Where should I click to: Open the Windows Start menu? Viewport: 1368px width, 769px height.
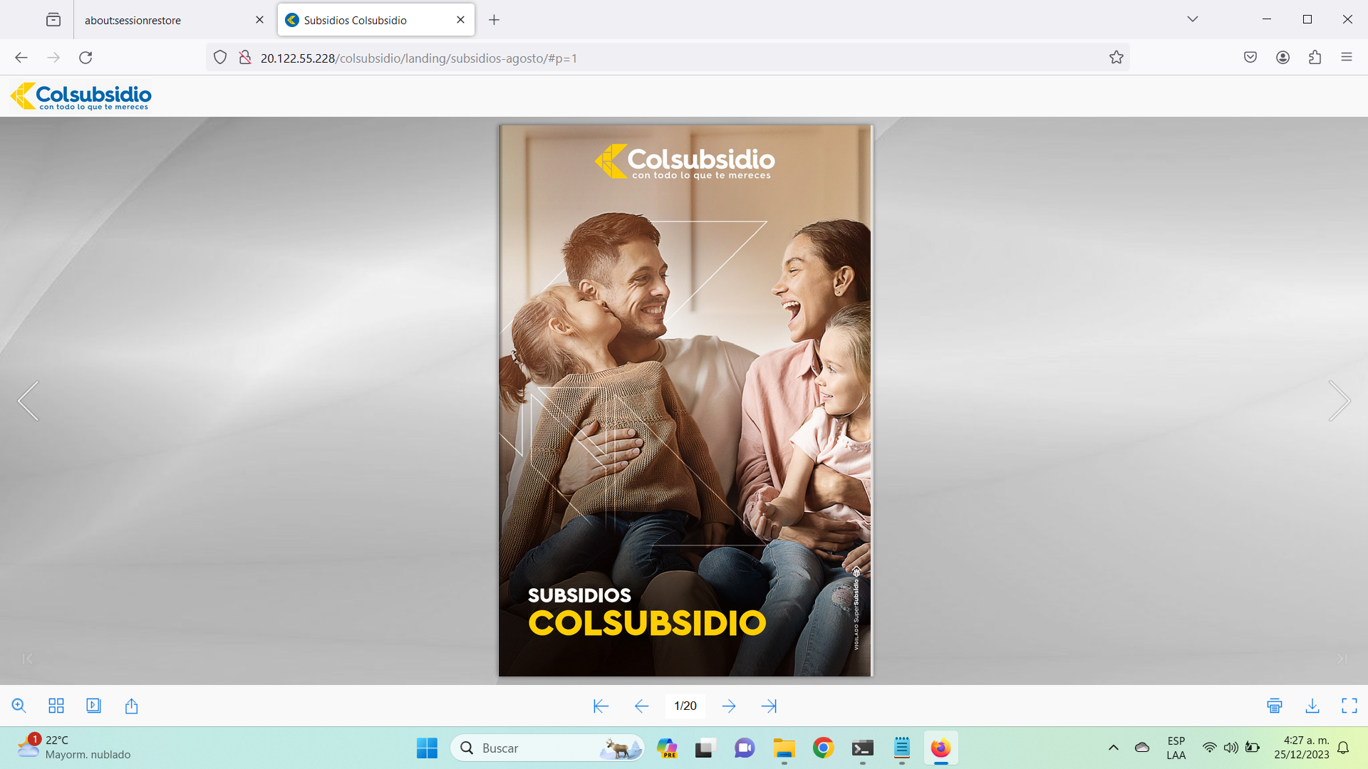coord(427,748)
